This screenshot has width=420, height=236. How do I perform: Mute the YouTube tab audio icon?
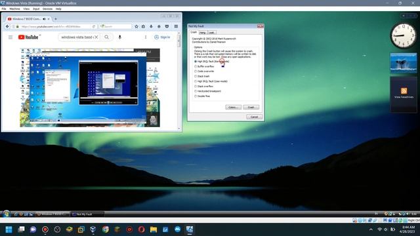click(44, 19)
